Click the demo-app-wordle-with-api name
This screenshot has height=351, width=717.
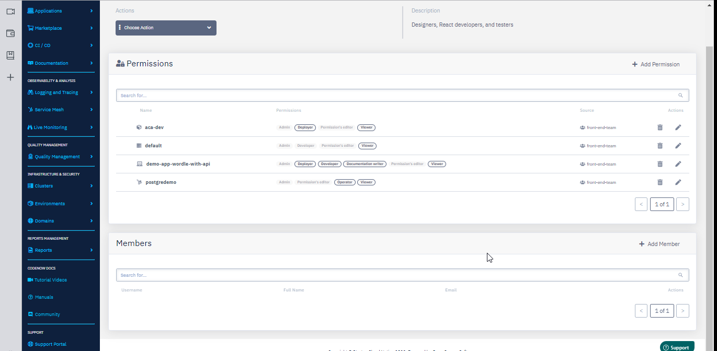point(178,164)
